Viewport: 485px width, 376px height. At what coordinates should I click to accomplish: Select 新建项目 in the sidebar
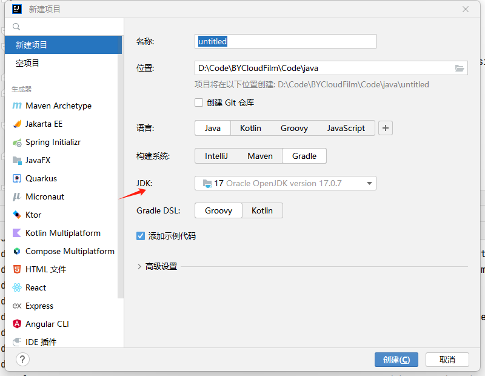pyautogui.click(x=64, y=45)
